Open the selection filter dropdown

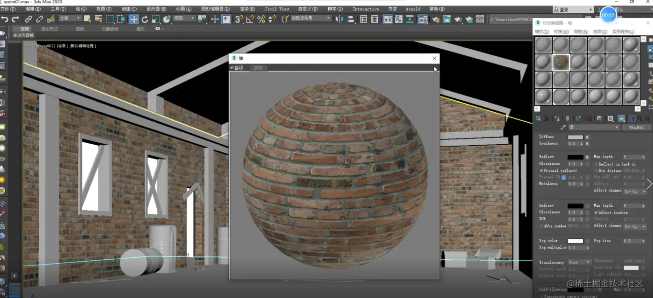70,19
